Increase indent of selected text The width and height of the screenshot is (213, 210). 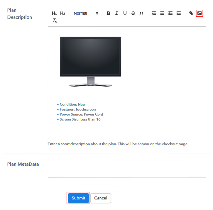click(179, 13)
